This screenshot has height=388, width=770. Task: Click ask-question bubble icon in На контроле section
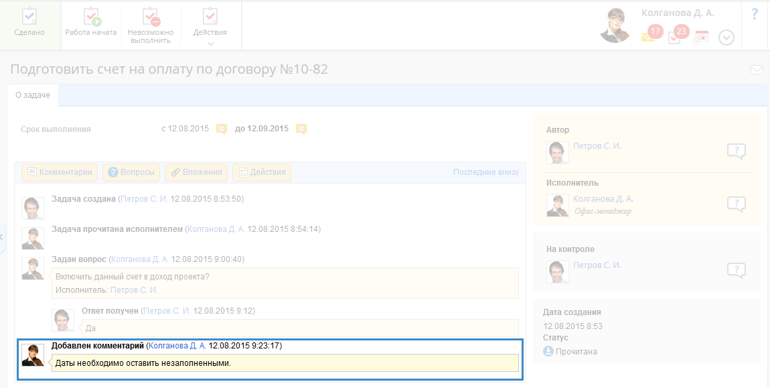coord(736,271)
